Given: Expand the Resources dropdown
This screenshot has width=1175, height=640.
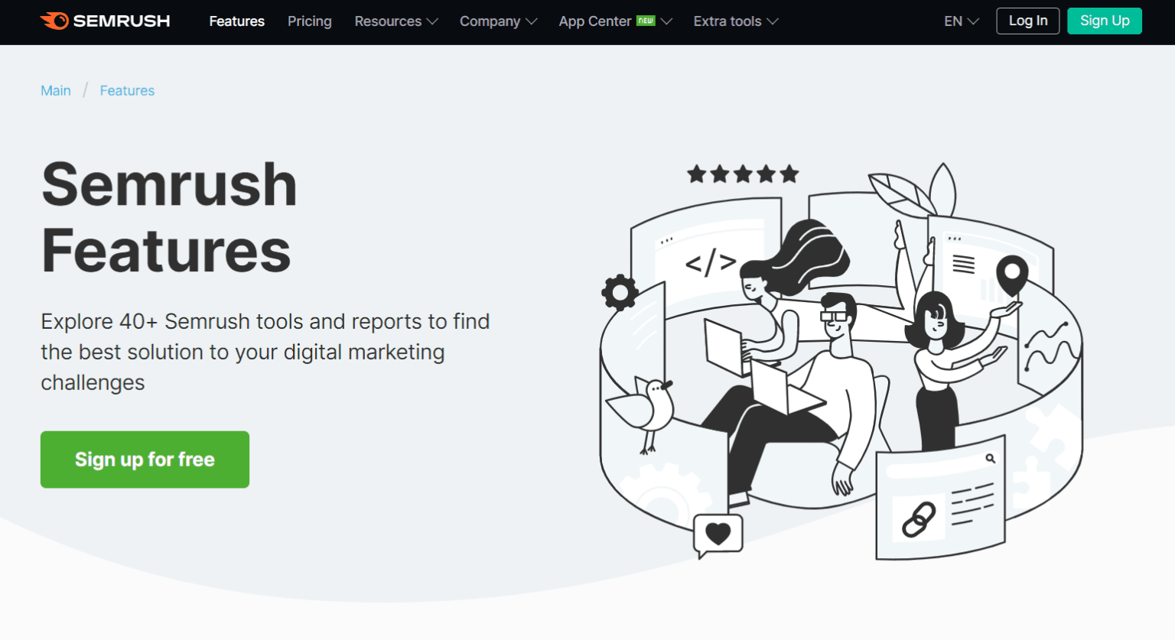Looking at the screenshot, I should tap(396, 21).
